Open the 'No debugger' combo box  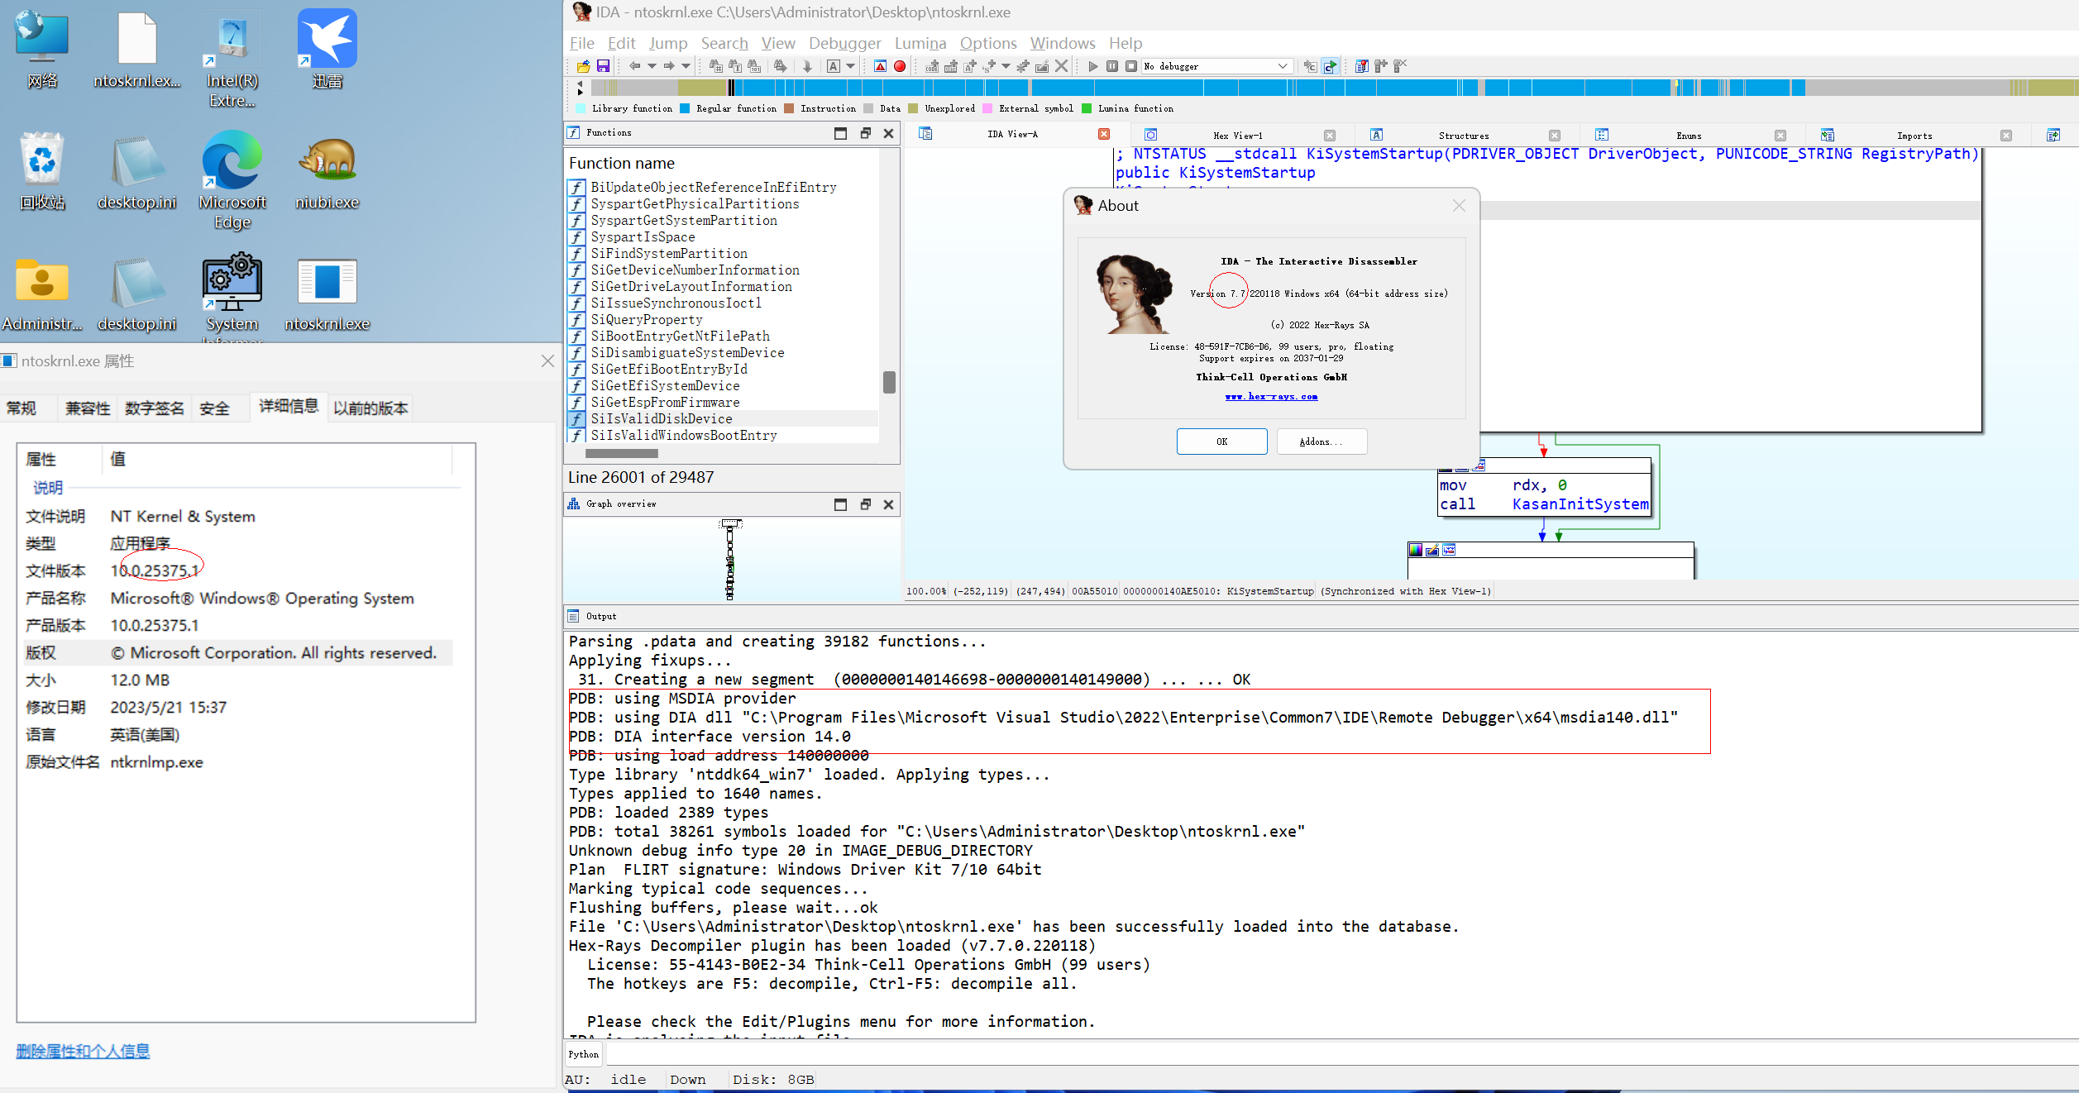[1217, 66]
